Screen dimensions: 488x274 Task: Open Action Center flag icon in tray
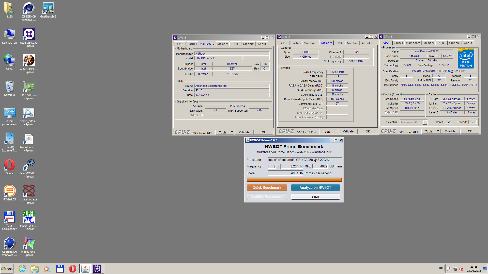pos(449,269)
